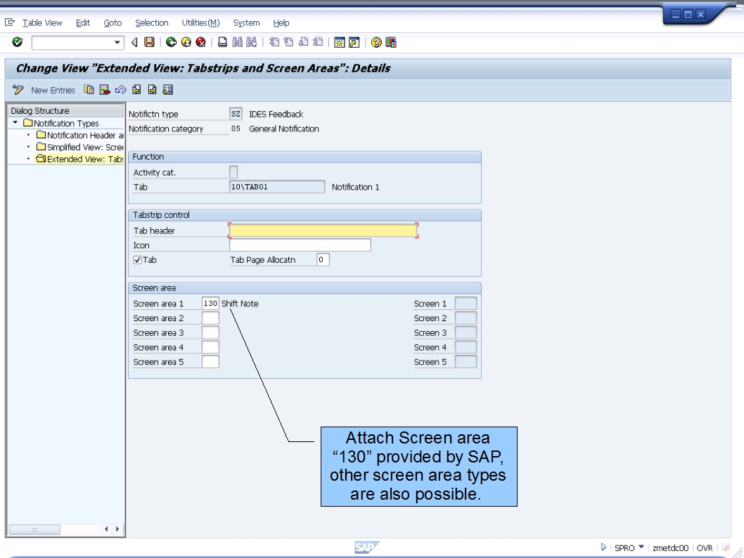Click the Customize Local Layout icon
Image resolution: width=744 pixels, height=558 pixels.
coord(391,43)
